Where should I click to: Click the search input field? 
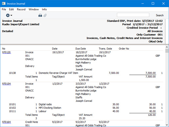point(133,15)
